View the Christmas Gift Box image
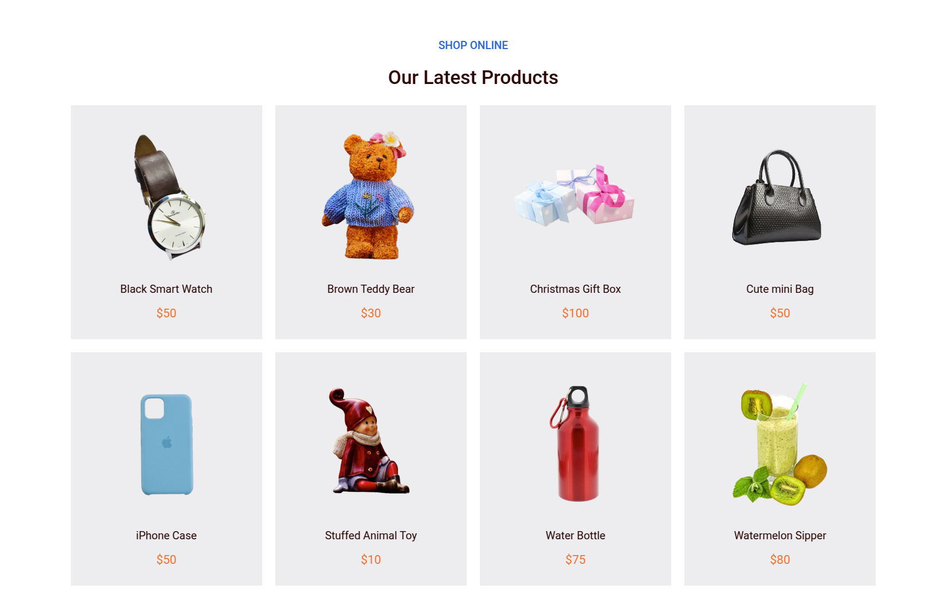Image resolution: width=952 pixels, height=614 pixels. tap(575, 195)
